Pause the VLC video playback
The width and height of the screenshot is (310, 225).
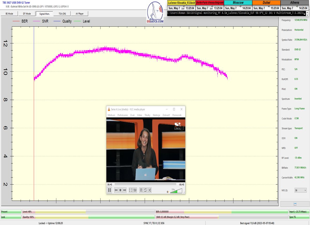(110, 190)
